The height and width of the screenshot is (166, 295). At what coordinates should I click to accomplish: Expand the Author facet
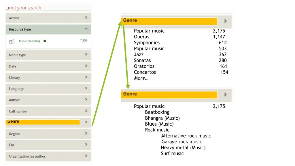48,100
